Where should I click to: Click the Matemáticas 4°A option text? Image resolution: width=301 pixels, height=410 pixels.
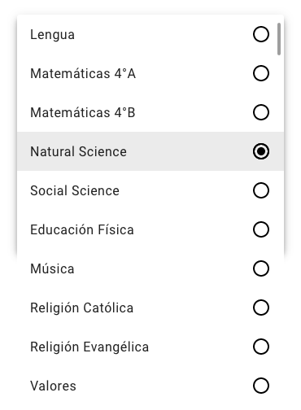tap(83, 73)
